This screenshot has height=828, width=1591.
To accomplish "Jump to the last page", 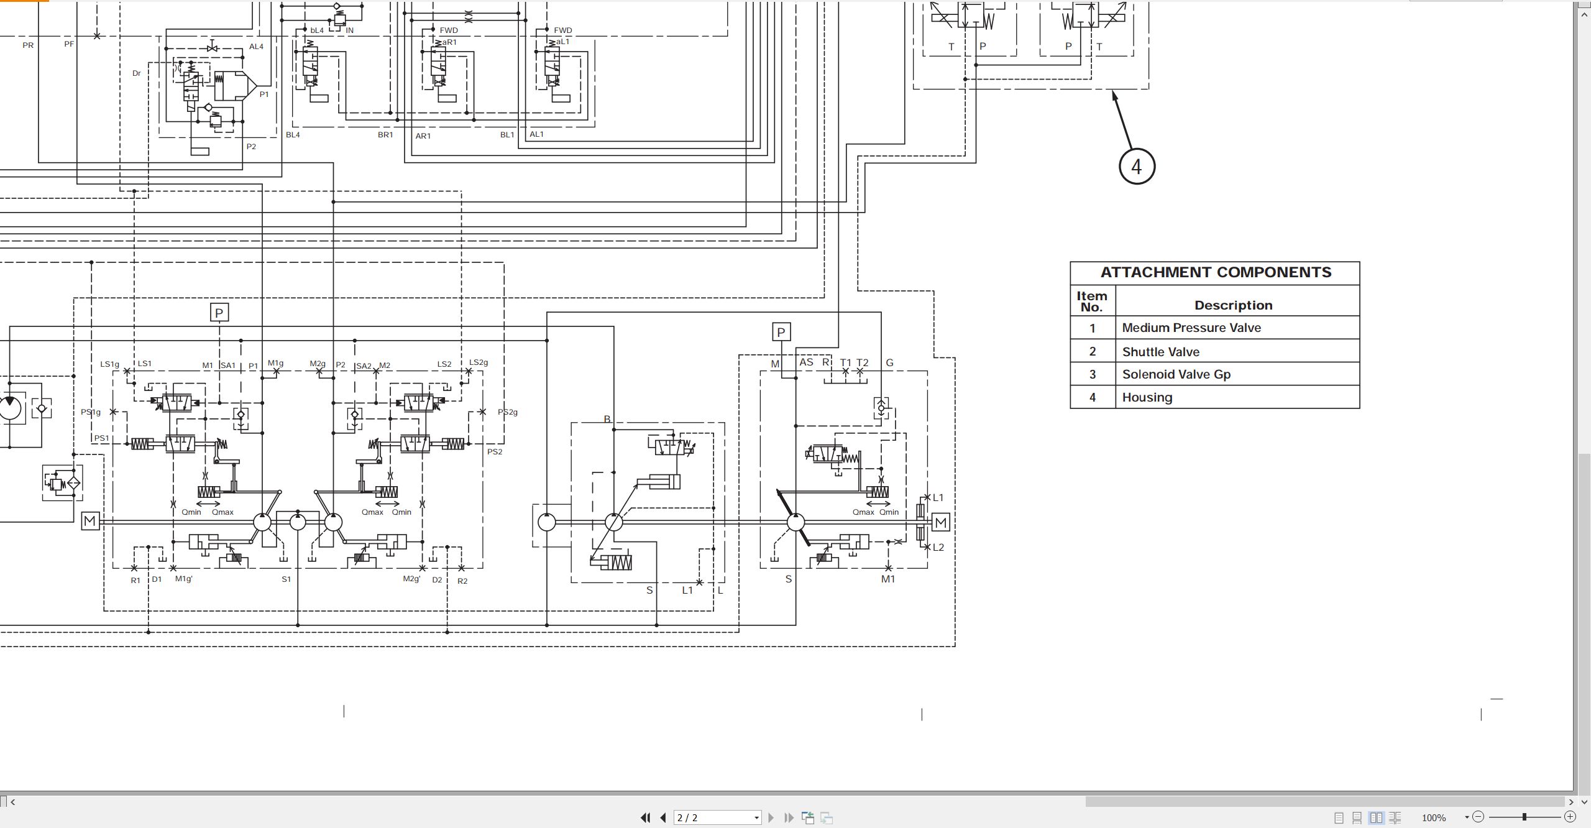I will click(789, 817).
